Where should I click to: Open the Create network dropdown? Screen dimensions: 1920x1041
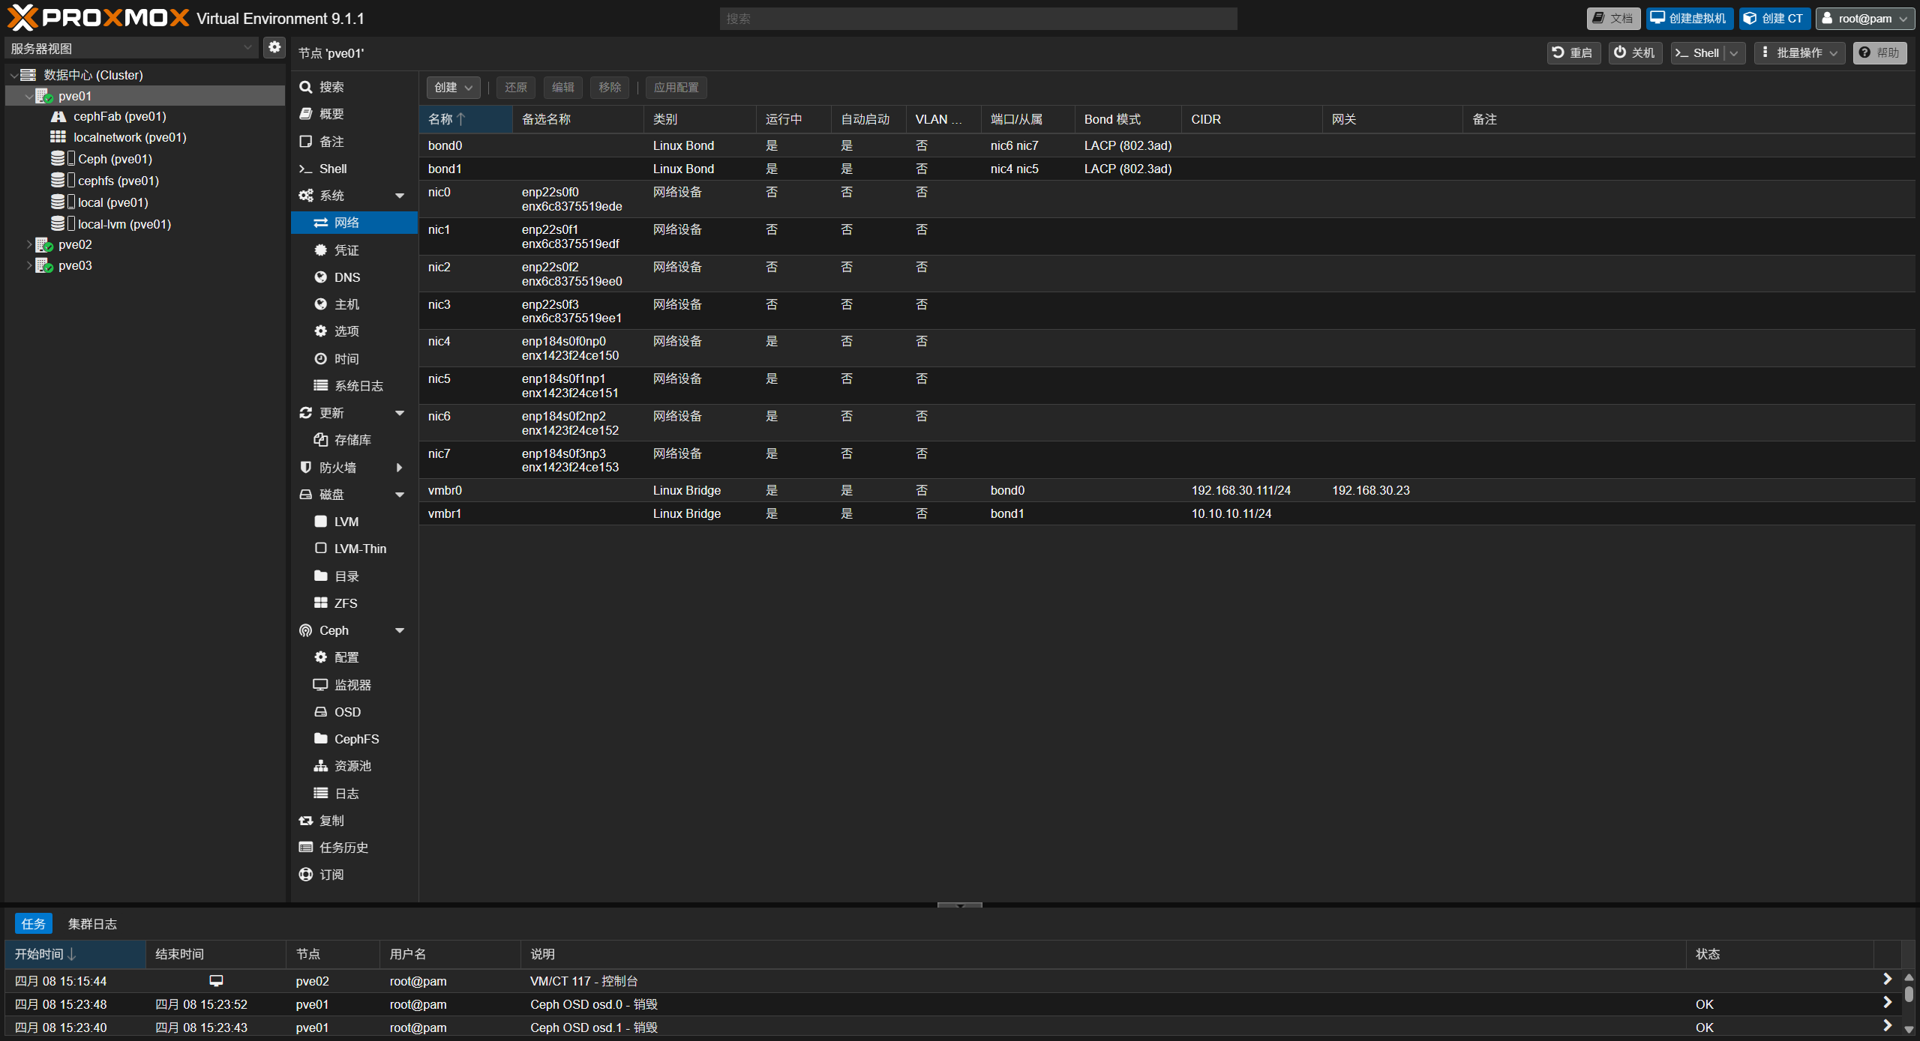(454, 88)
